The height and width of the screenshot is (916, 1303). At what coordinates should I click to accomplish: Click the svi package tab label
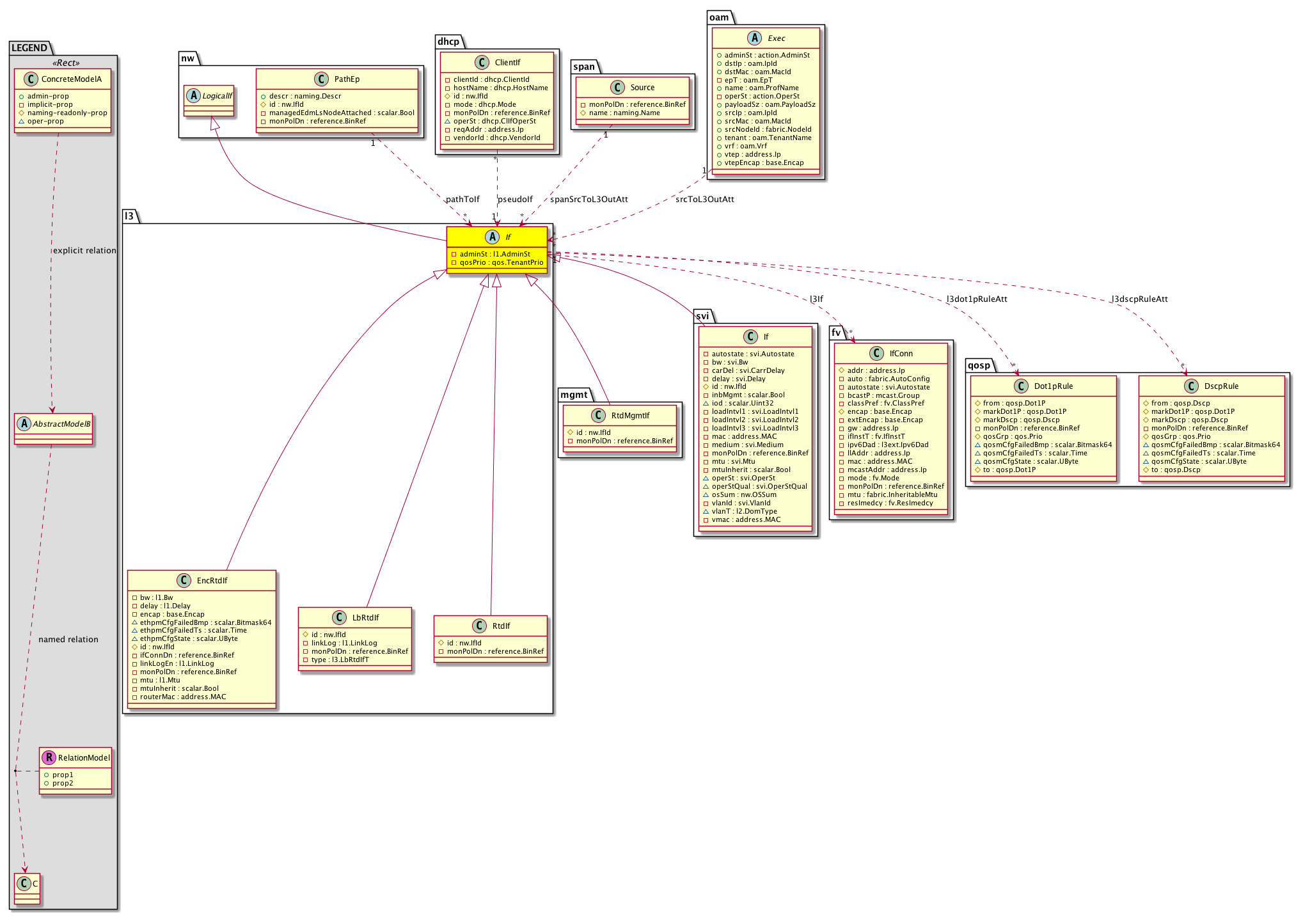click(702, 316)
